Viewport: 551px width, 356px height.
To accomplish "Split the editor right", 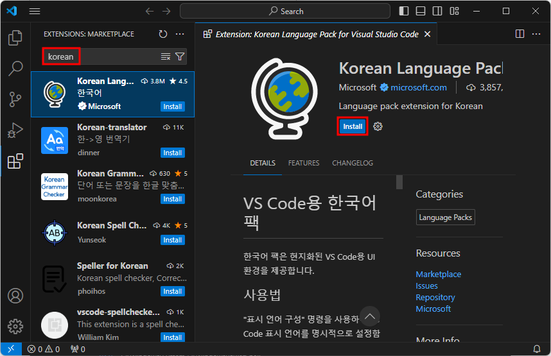I will coord(520,34).
